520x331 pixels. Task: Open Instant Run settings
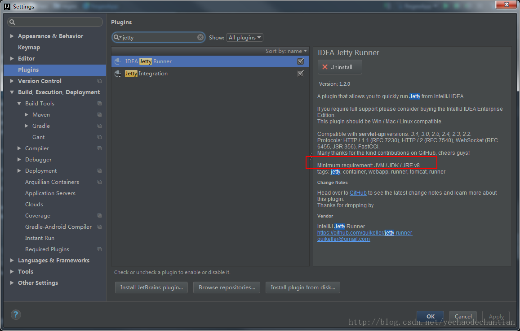[40, 238]
